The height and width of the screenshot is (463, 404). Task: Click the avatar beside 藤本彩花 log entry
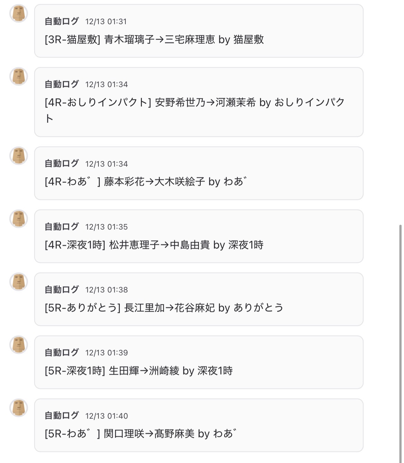(x=18, y=156)
